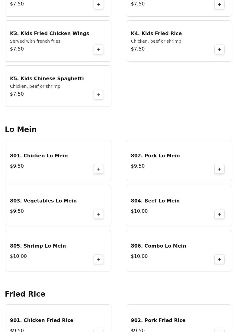Image resolution: width=237 pixels, height=332 pixels.
Task: Open K4. Kids Fried Rice title
Action: [156, 34]
